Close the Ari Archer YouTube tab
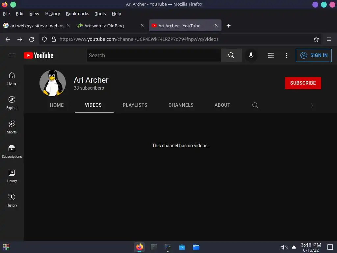 pos(216,25)
